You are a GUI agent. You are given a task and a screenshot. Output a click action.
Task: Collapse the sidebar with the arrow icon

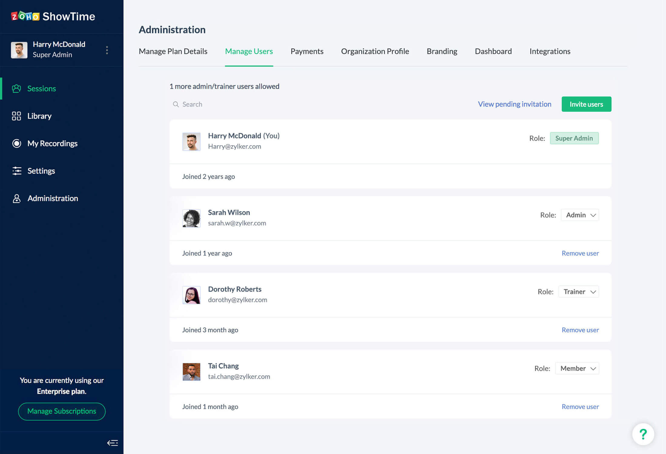click(x=113, y=443)
